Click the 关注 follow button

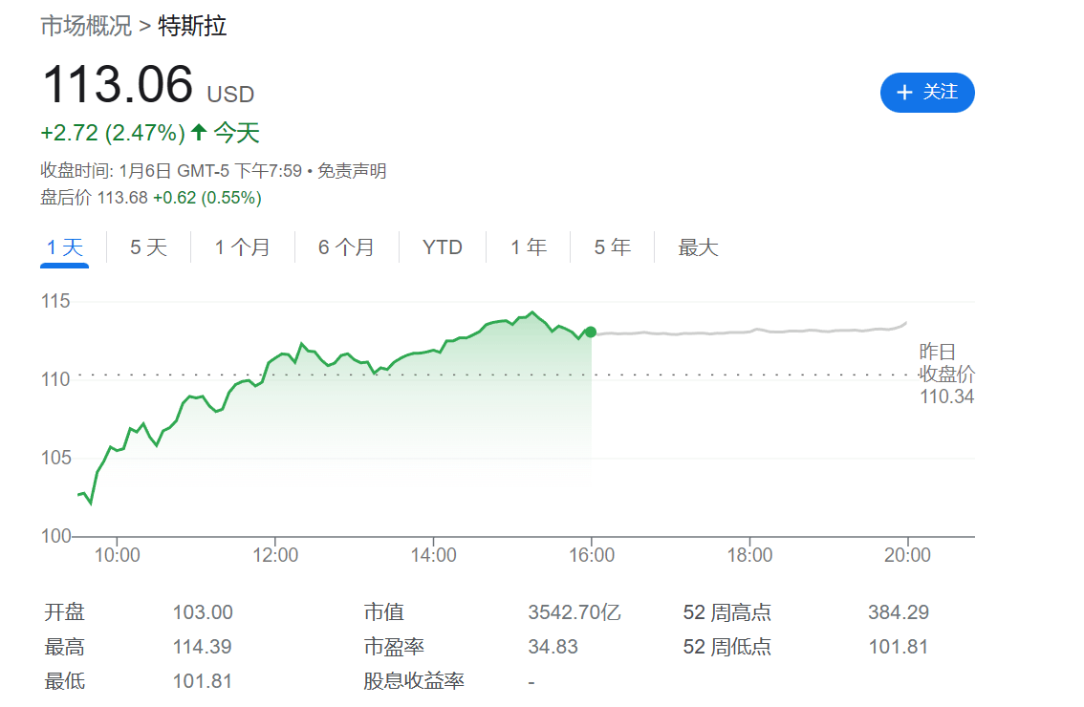click(x=927, y=92)
